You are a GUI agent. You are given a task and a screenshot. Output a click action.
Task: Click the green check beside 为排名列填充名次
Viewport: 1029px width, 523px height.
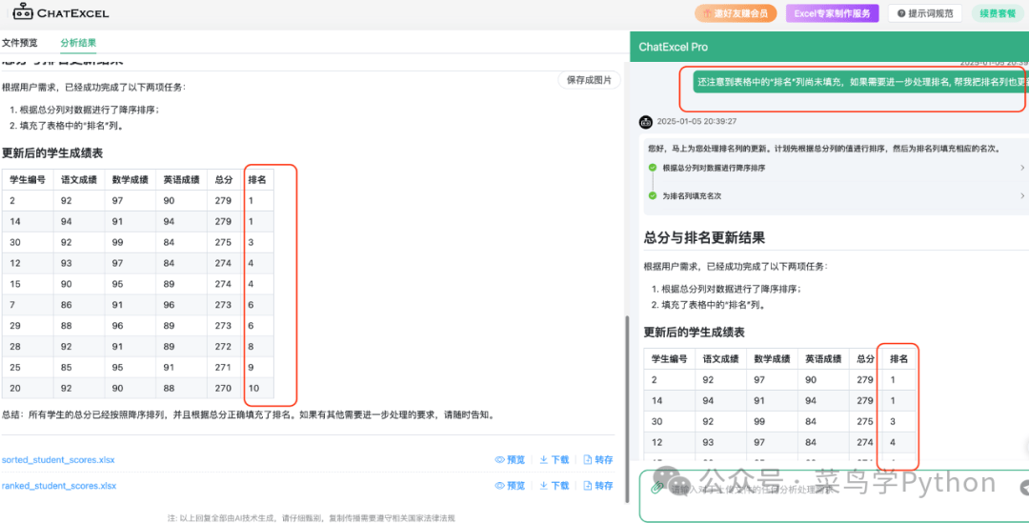tap(653, 195)
